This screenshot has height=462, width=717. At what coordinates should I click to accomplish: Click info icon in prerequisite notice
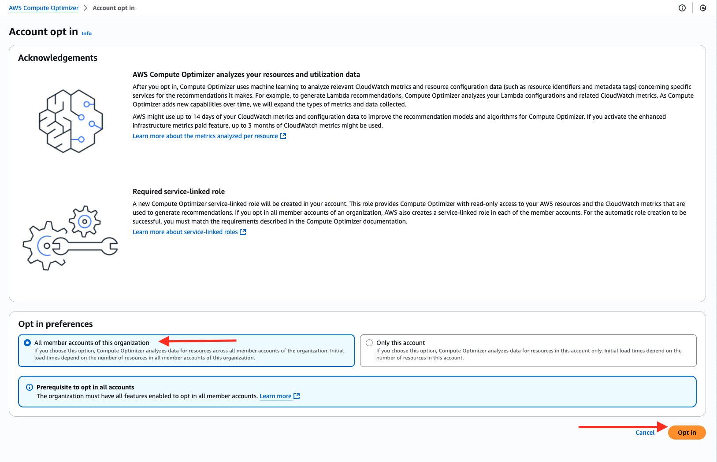pos(30,387)
